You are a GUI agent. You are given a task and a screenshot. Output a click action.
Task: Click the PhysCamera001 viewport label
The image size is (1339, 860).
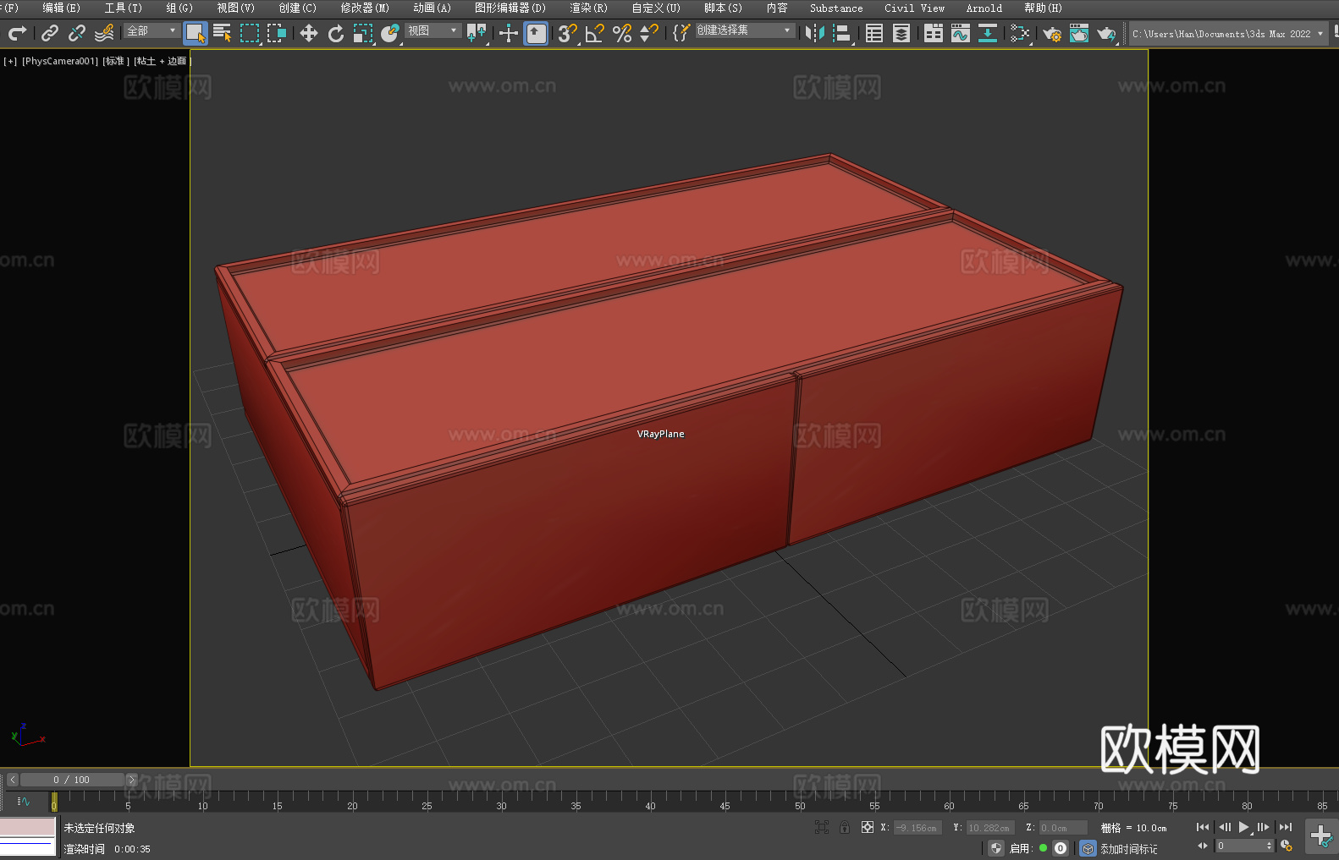click(x=60, y=61)
